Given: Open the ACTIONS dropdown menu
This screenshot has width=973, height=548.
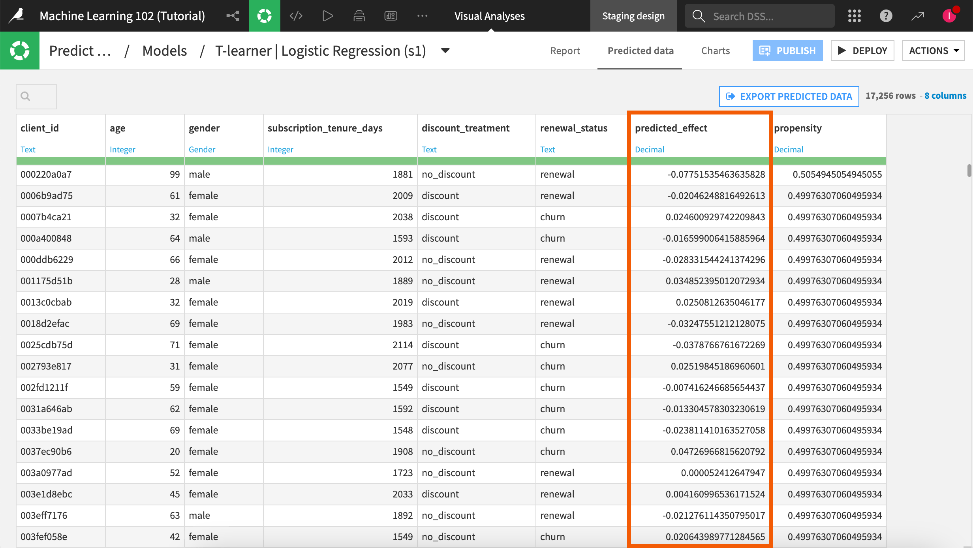Looking at the screenshot, I should click(x=934, y=51).
